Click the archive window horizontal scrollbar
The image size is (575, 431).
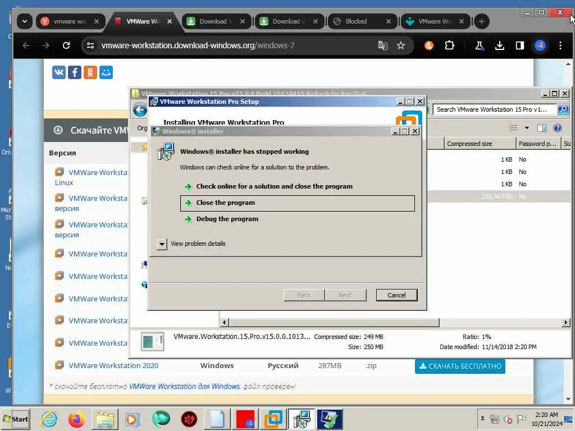(x=334, y=323)
